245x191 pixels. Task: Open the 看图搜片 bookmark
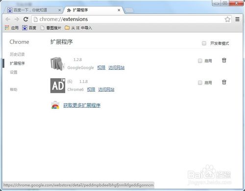point(51,28)
